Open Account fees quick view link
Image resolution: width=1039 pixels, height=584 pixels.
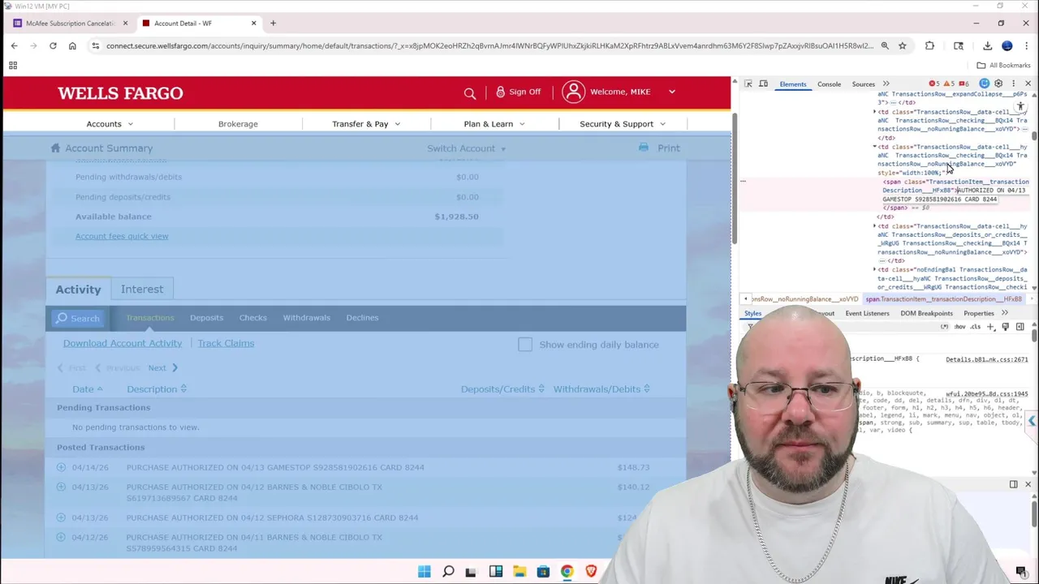point(122,236)
